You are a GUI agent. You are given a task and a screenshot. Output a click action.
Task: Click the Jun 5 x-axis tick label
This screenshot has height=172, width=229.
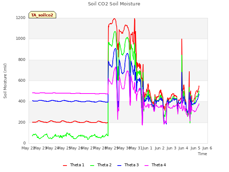(x=195, y=148)
